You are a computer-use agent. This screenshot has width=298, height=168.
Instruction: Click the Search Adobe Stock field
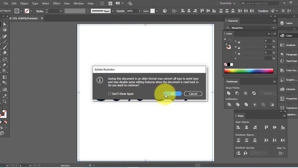260,3
